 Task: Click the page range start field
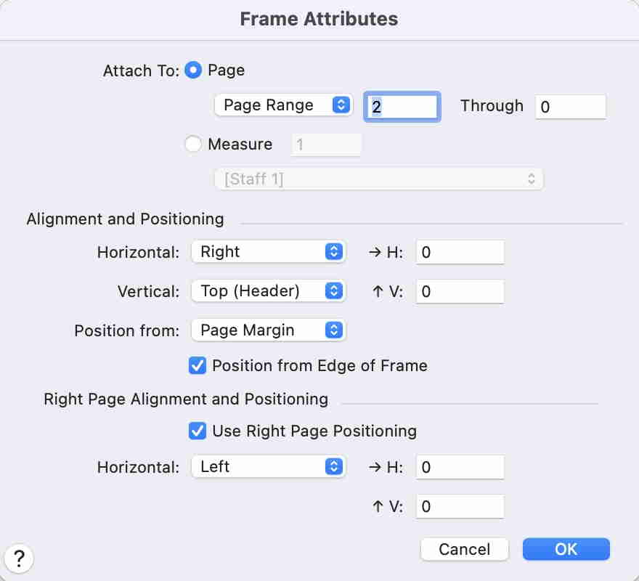[x=402, y=107]
